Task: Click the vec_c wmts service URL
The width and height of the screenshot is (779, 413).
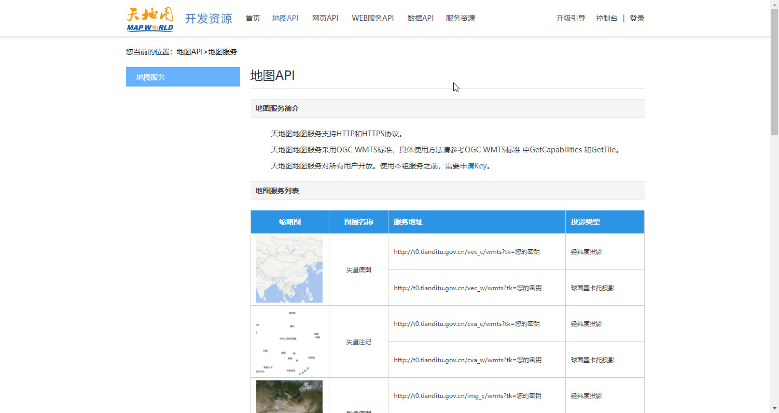Action: tap(466, 252)
